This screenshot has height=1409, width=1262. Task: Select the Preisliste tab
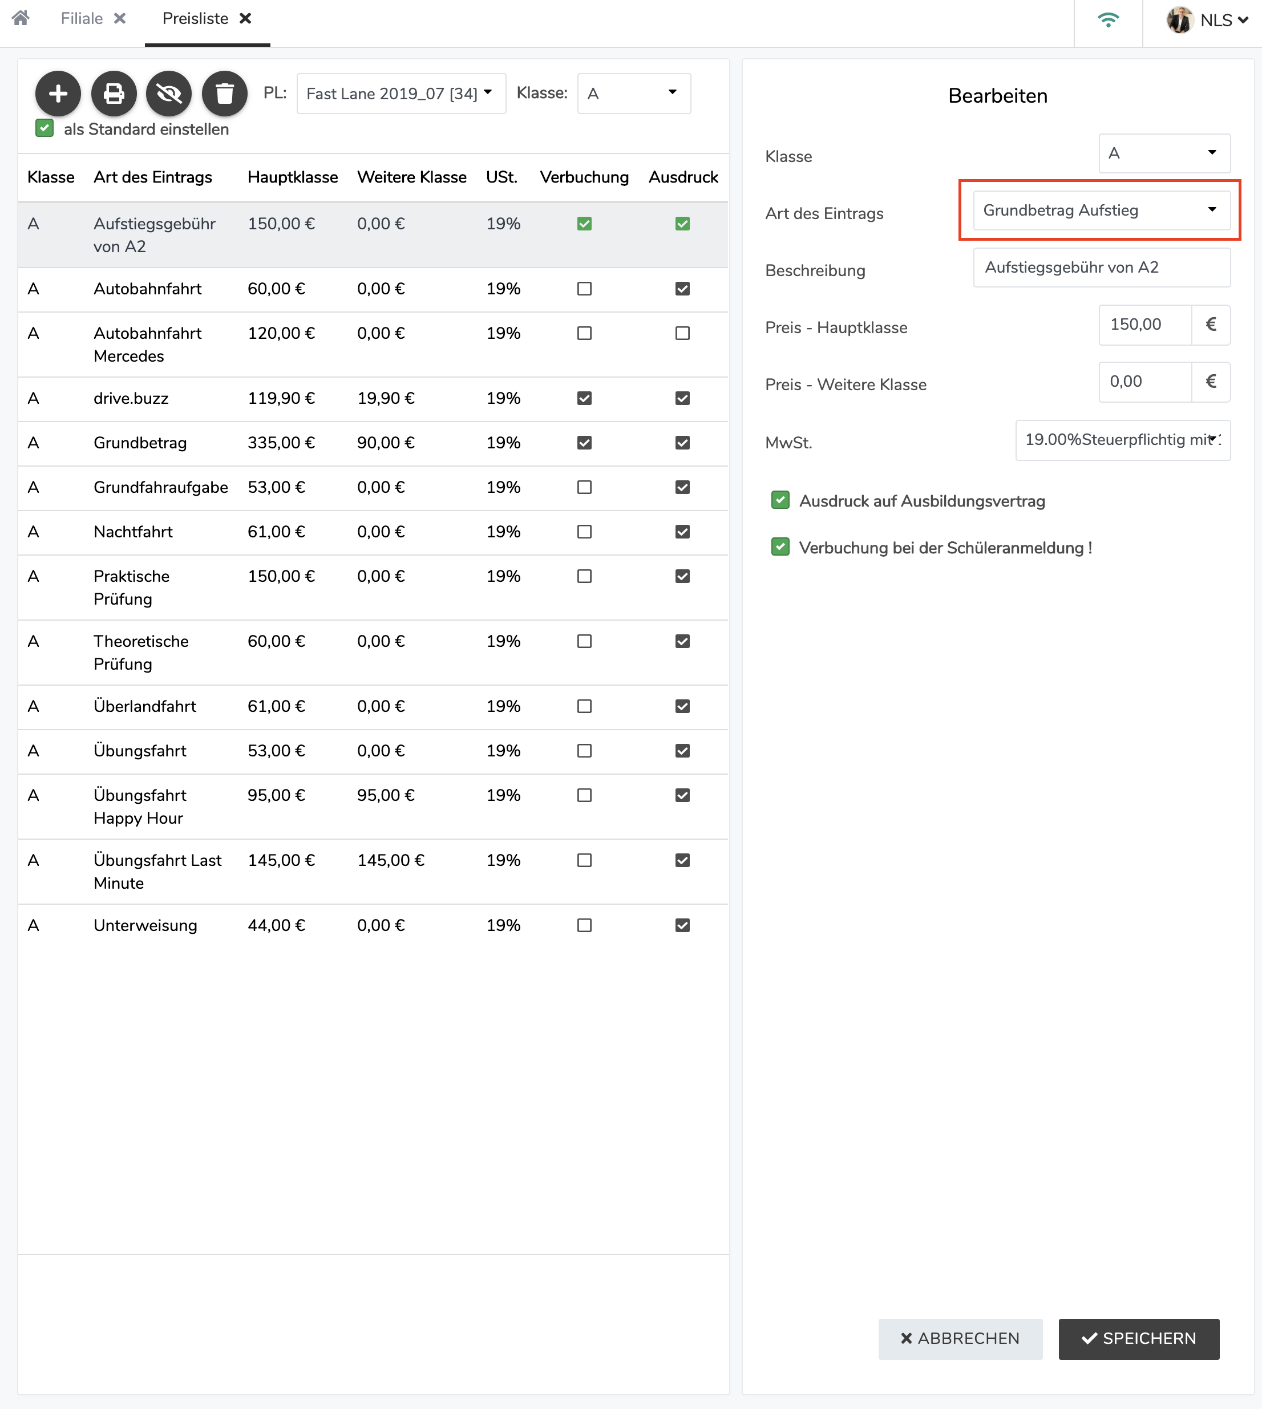pos(195,19)
